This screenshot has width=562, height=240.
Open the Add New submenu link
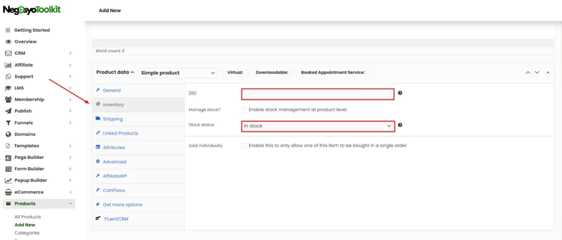(25, 225)
